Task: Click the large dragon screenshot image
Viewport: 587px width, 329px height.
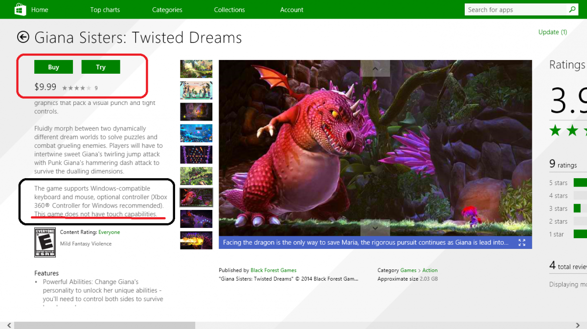Action: pyautogui.click(x=375, y=148)
